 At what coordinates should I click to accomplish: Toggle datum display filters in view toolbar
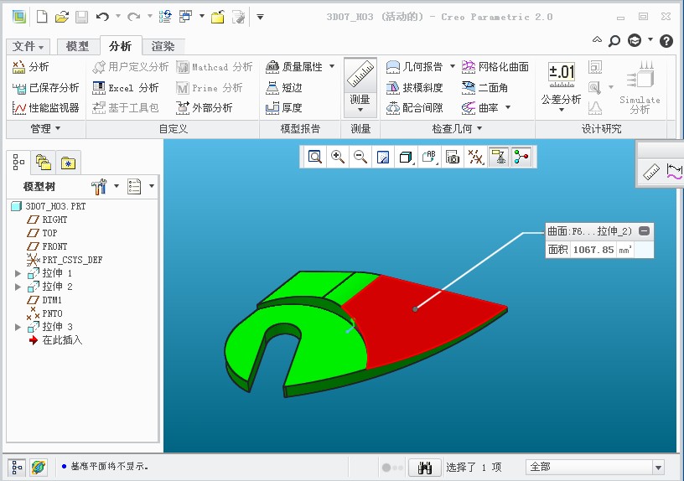[x=475, y=157]
